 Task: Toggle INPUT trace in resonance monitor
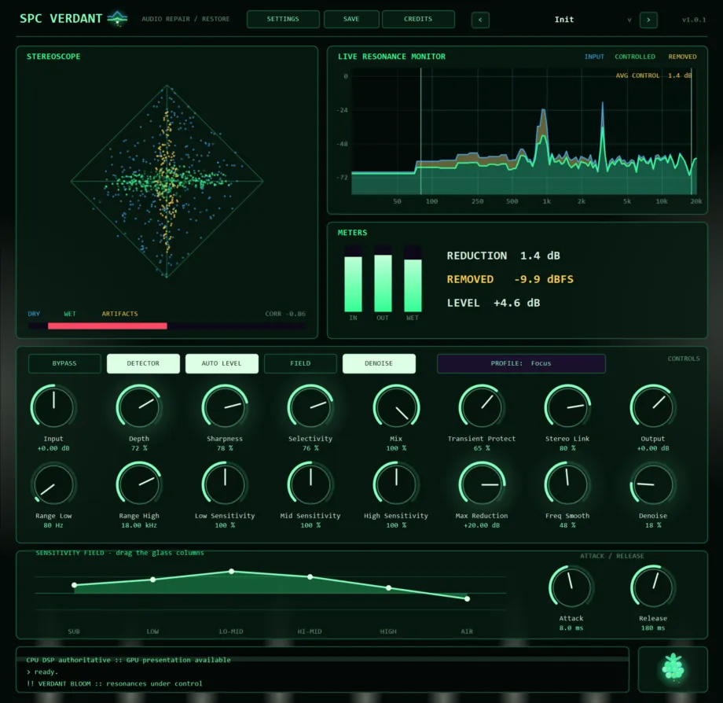point(594,57)
